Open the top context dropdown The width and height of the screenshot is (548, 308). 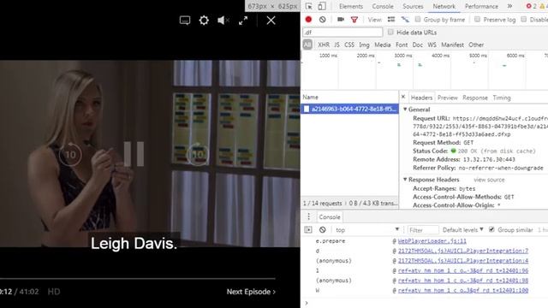(x=367, y=229)
